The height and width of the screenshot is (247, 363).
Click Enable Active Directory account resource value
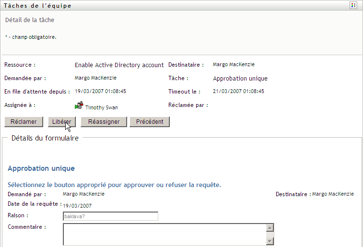[x=119, y=65]
